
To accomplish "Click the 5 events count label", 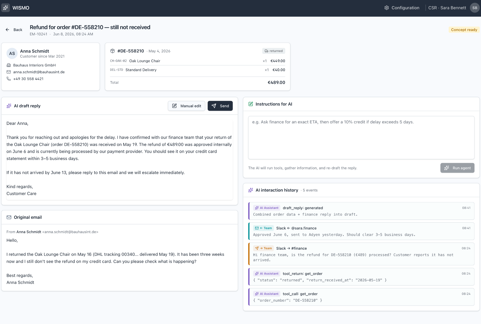I will (x=310, y=190).
